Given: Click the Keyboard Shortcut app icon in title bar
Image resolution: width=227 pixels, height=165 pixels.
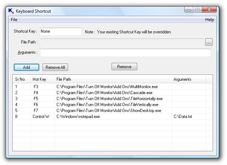Looking at the screenshot, I should point(11,11).
